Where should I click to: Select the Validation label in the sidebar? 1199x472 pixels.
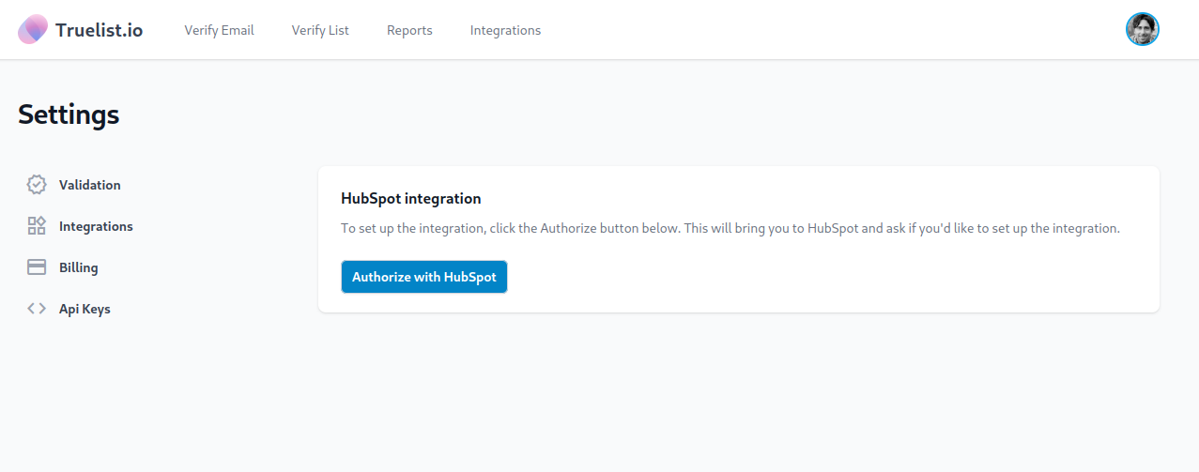tap(90, 185)
